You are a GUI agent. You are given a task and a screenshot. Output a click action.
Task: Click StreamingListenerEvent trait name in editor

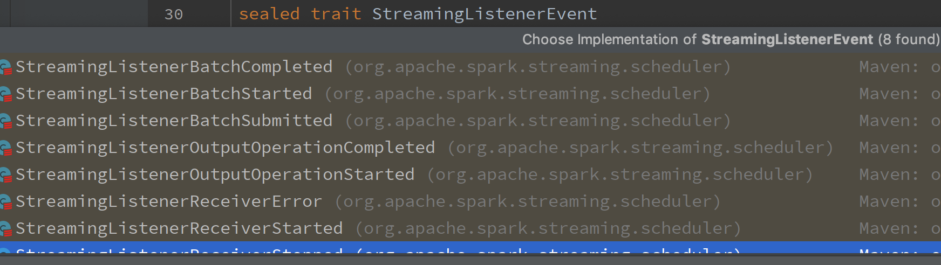click(484, 14)
